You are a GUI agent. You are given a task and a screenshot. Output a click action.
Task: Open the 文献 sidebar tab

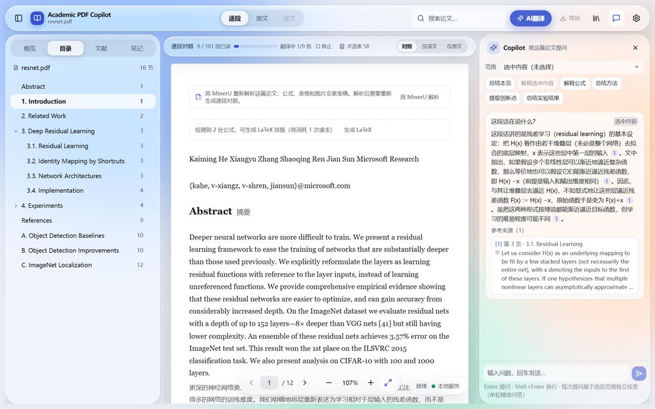click(x=101, y=48)
